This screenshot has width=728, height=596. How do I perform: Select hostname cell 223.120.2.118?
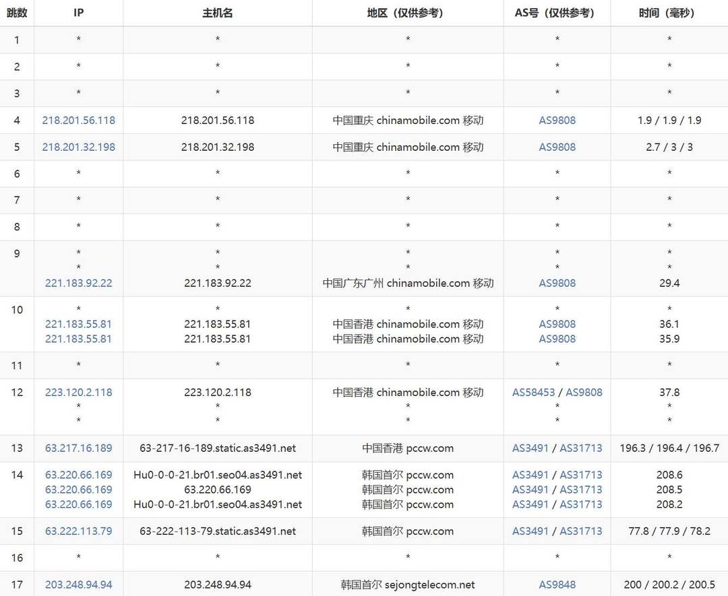point(217,392)
